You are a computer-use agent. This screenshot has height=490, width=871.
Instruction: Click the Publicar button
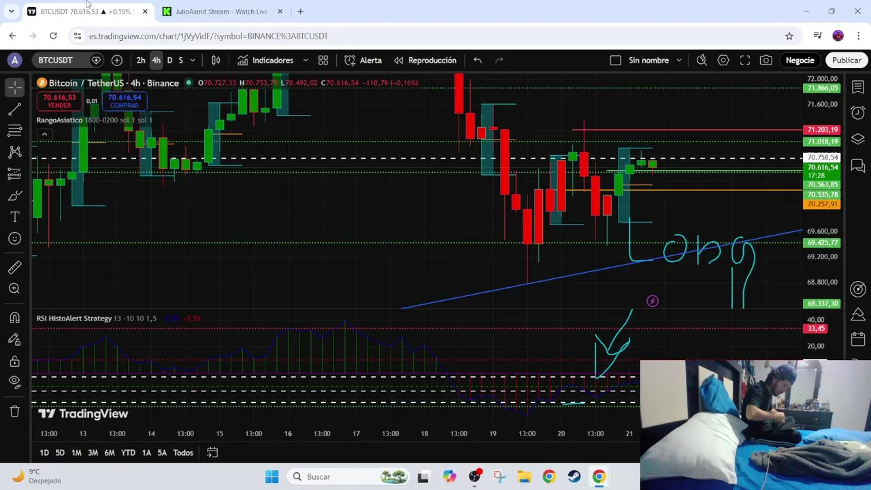point(847,61)
